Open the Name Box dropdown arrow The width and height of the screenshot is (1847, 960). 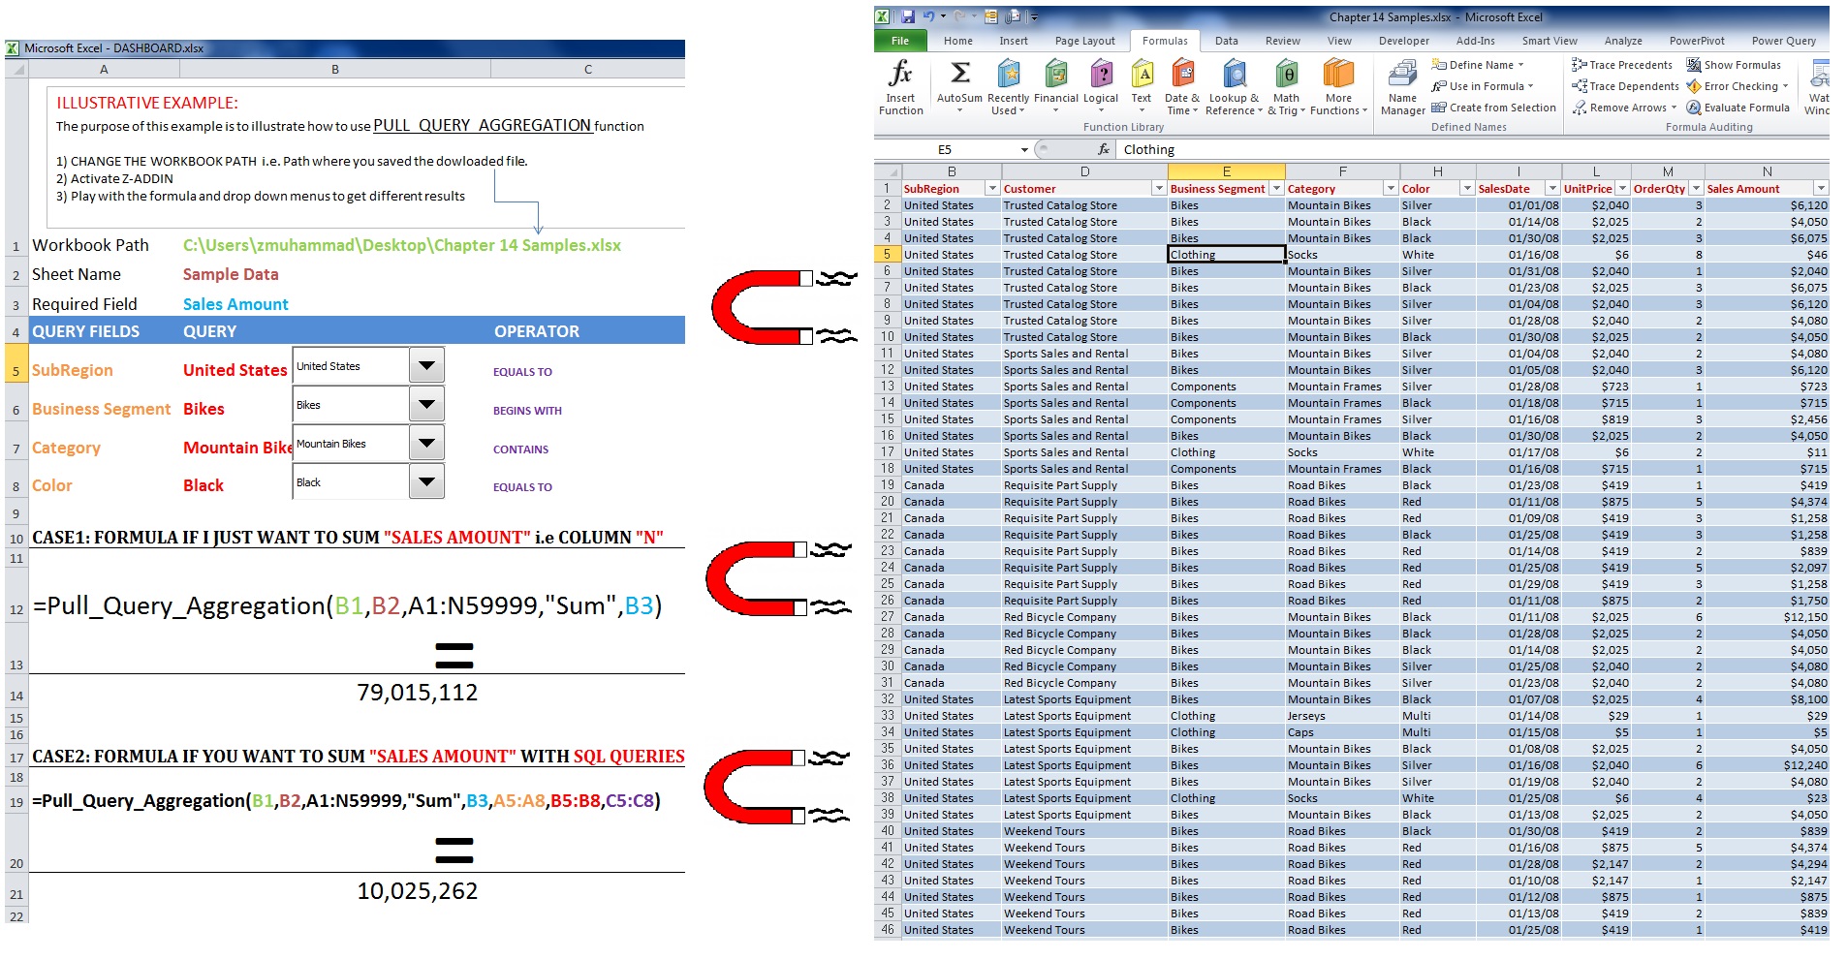[x=1024, y=149]
